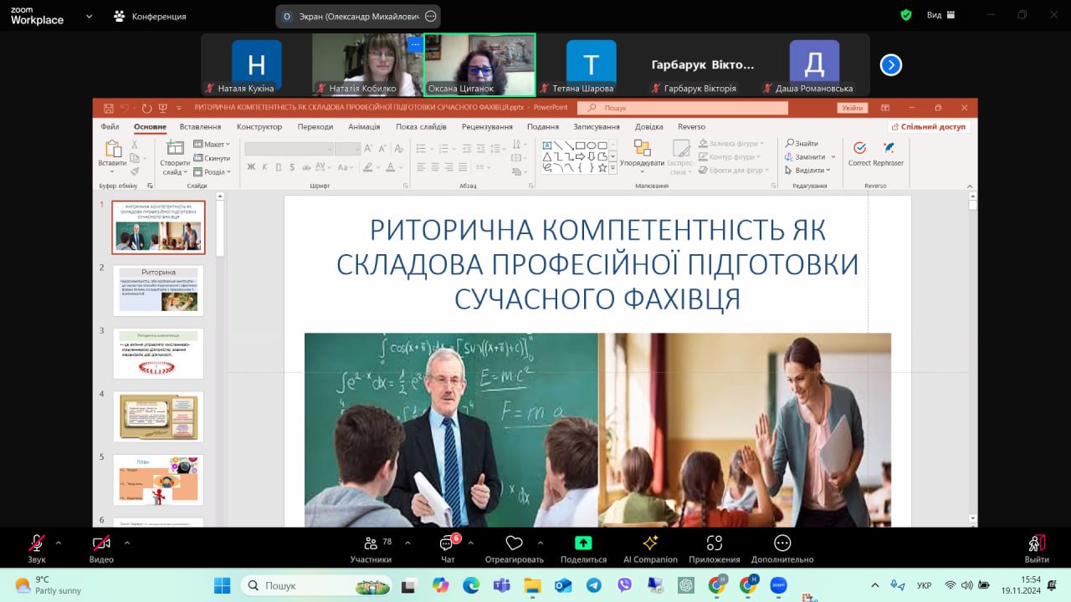Show next page of participant videos

click(891, 64)
